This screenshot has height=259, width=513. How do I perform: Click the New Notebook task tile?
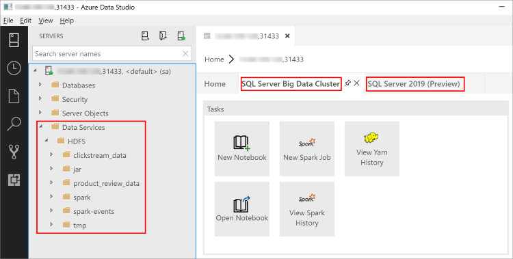242,149
